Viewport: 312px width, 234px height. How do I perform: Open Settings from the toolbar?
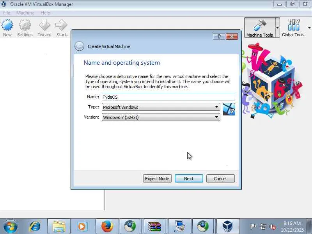pyautogui.click(x=25, y=28)
